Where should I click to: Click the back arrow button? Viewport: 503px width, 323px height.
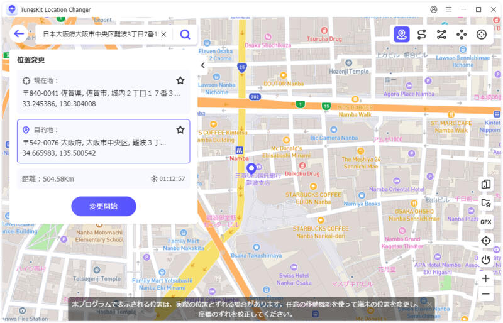19,33
